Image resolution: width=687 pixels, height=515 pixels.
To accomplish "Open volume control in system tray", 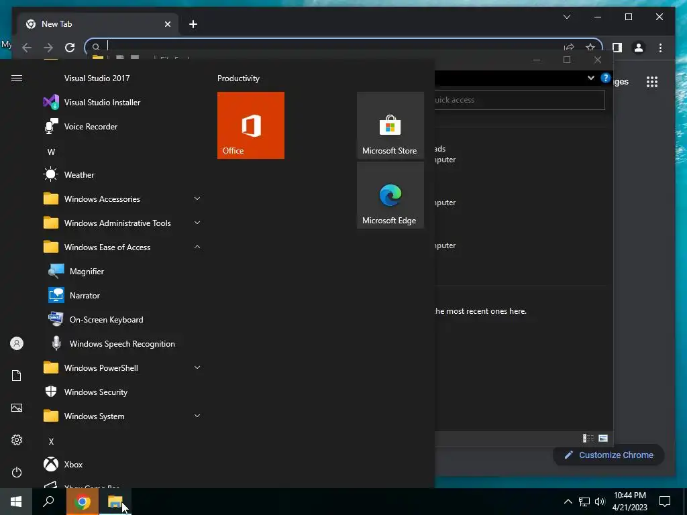I will point(600,502).
